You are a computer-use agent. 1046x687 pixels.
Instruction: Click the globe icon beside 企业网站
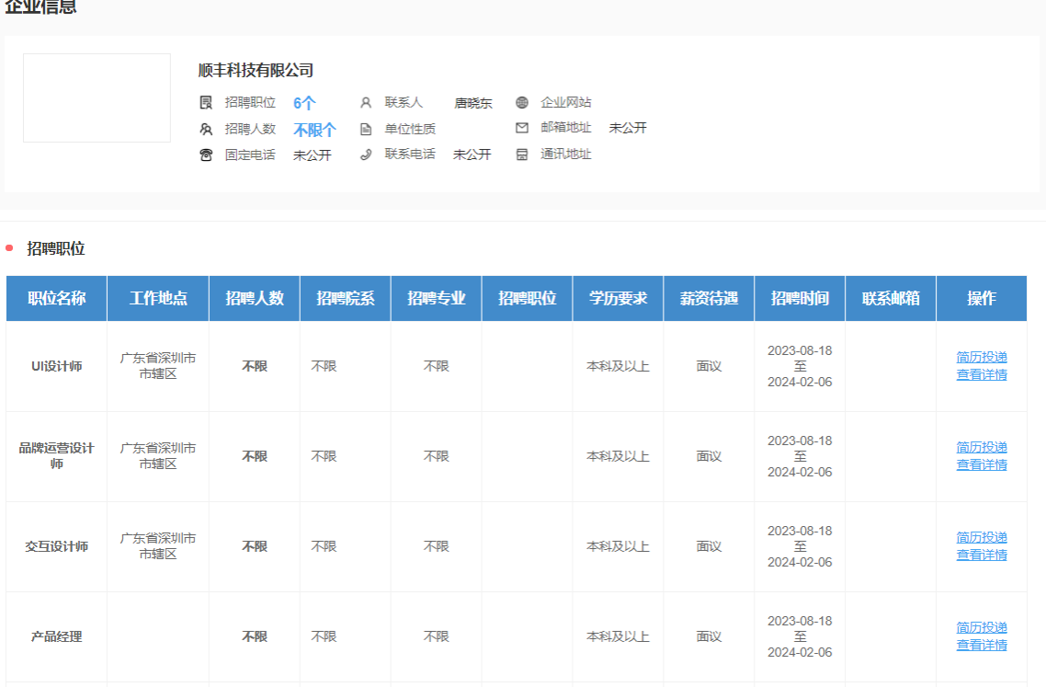coord(522,103)
